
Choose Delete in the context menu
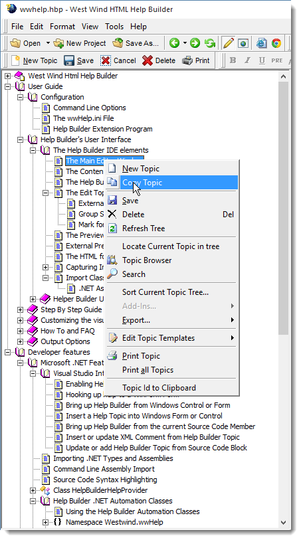point(172,215)
